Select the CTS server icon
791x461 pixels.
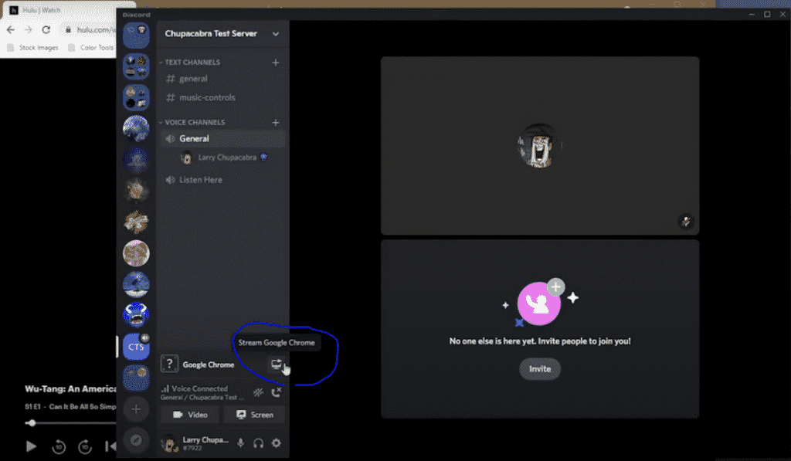coord(136,347)
